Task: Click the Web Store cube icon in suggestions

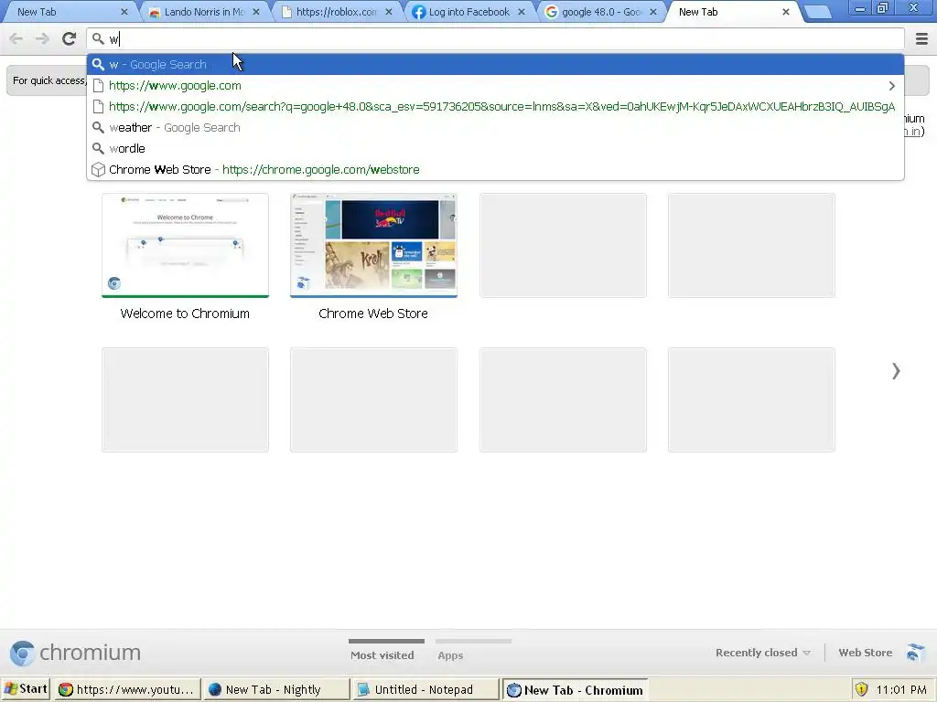Action: coord(98,170)
